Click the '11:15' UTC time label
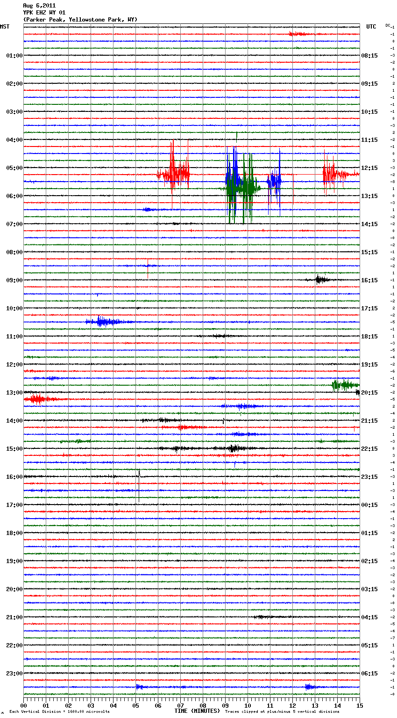 pyautogui.click(x=369, y=140)
